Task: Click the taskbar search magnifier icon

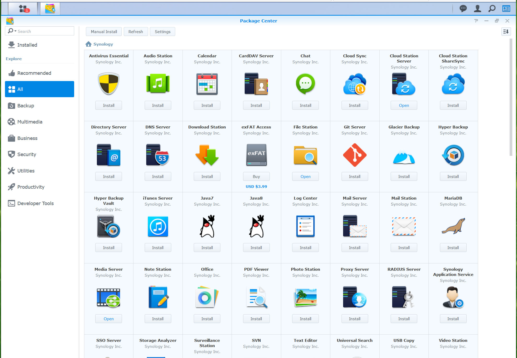Action: point(492,9)
